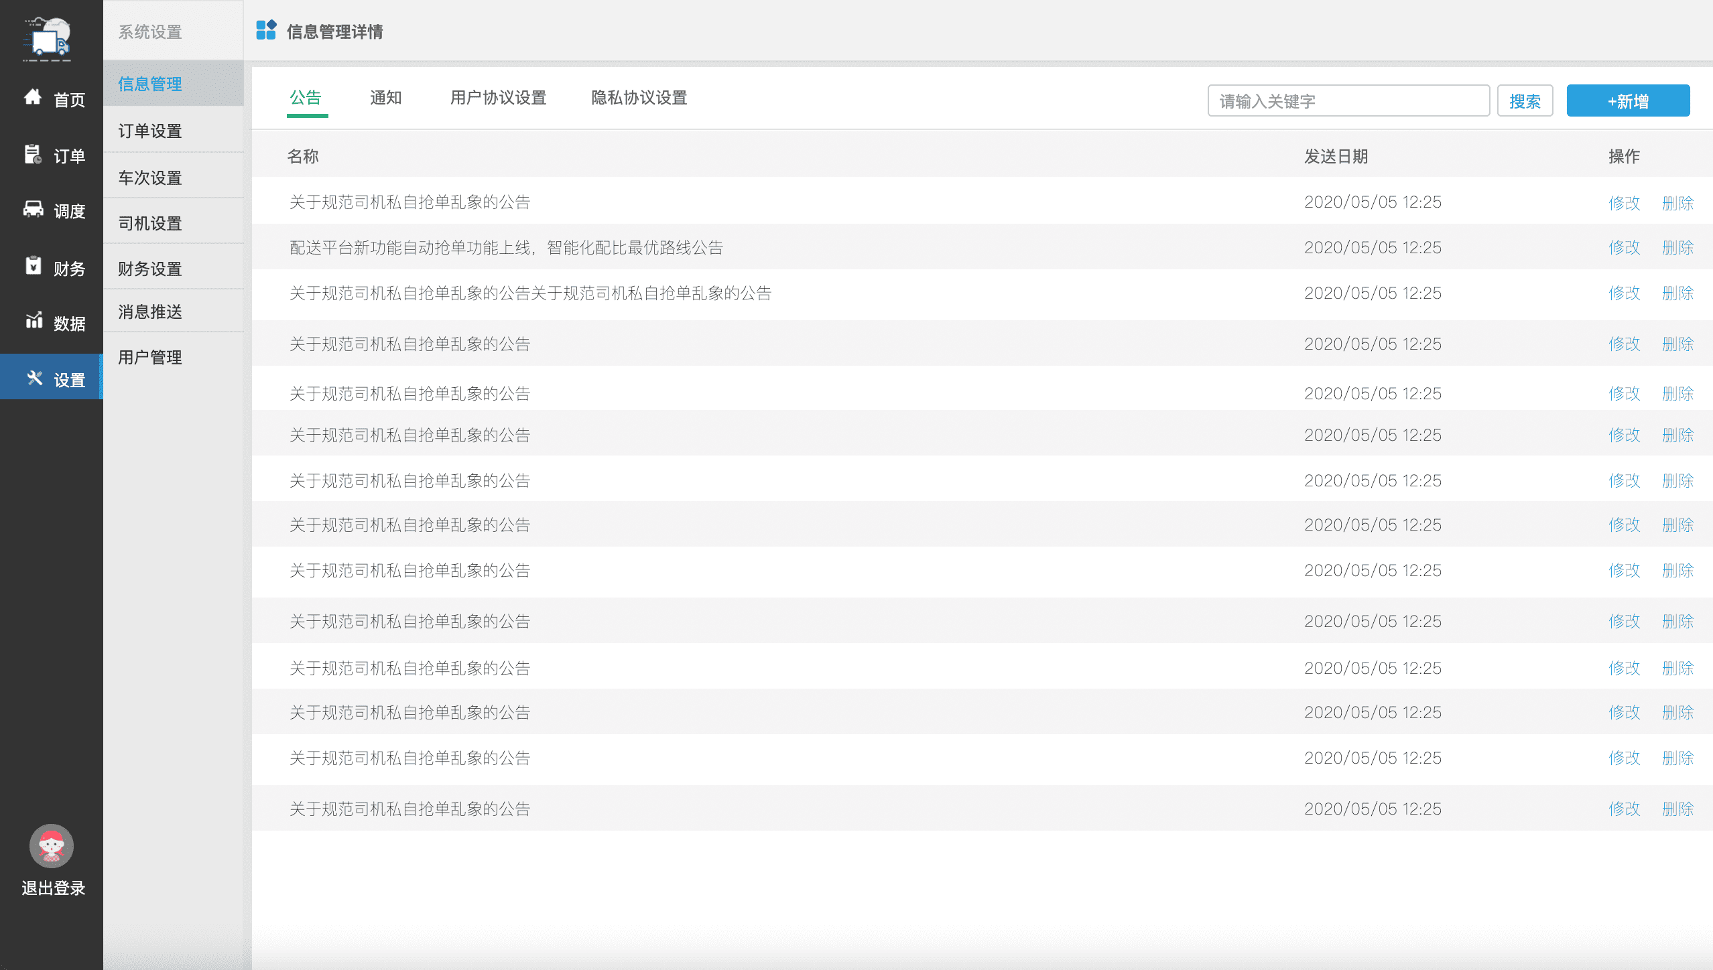Click 删除 on the first announcement row
Image resolution: width=1713 pixels, height=970 pixels.
click(1677, 203)
